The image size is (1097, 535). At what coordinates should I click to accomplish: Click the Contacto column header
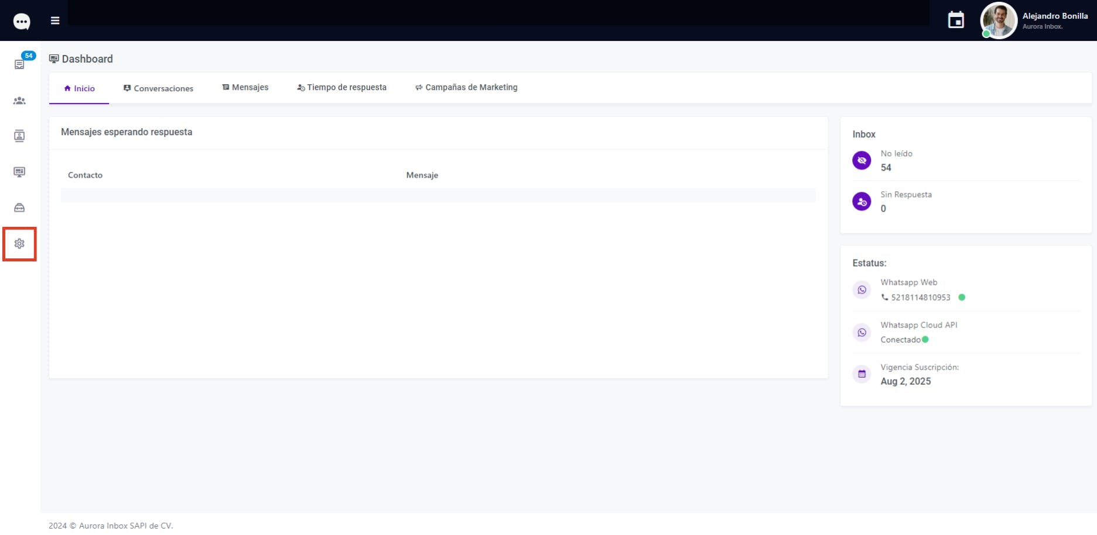[85, 175]
